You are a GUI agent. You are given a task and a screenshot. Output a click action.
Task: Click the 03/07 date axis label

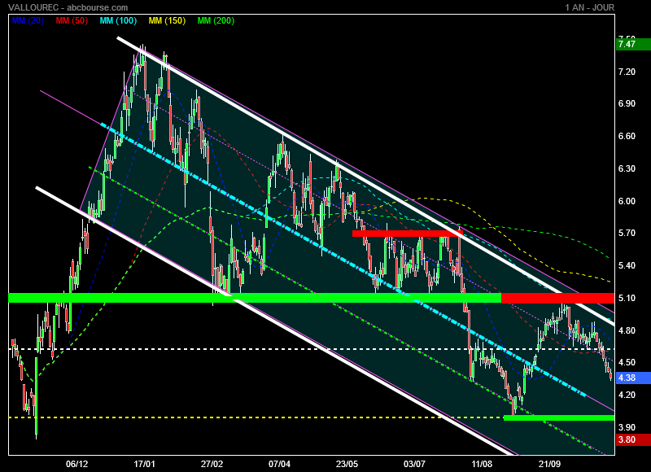[x=414, y=464]
